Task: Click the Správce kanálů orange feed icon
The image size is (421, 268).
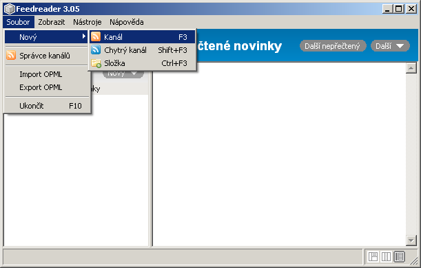Action: tap(11, 55)
